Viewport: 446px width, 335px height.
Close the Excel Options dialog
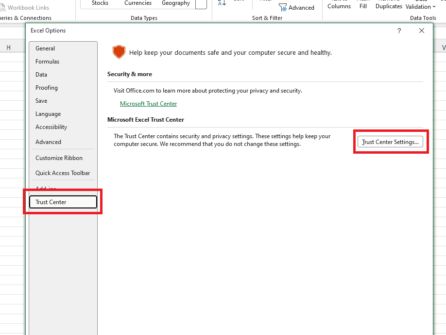point(422,31)
